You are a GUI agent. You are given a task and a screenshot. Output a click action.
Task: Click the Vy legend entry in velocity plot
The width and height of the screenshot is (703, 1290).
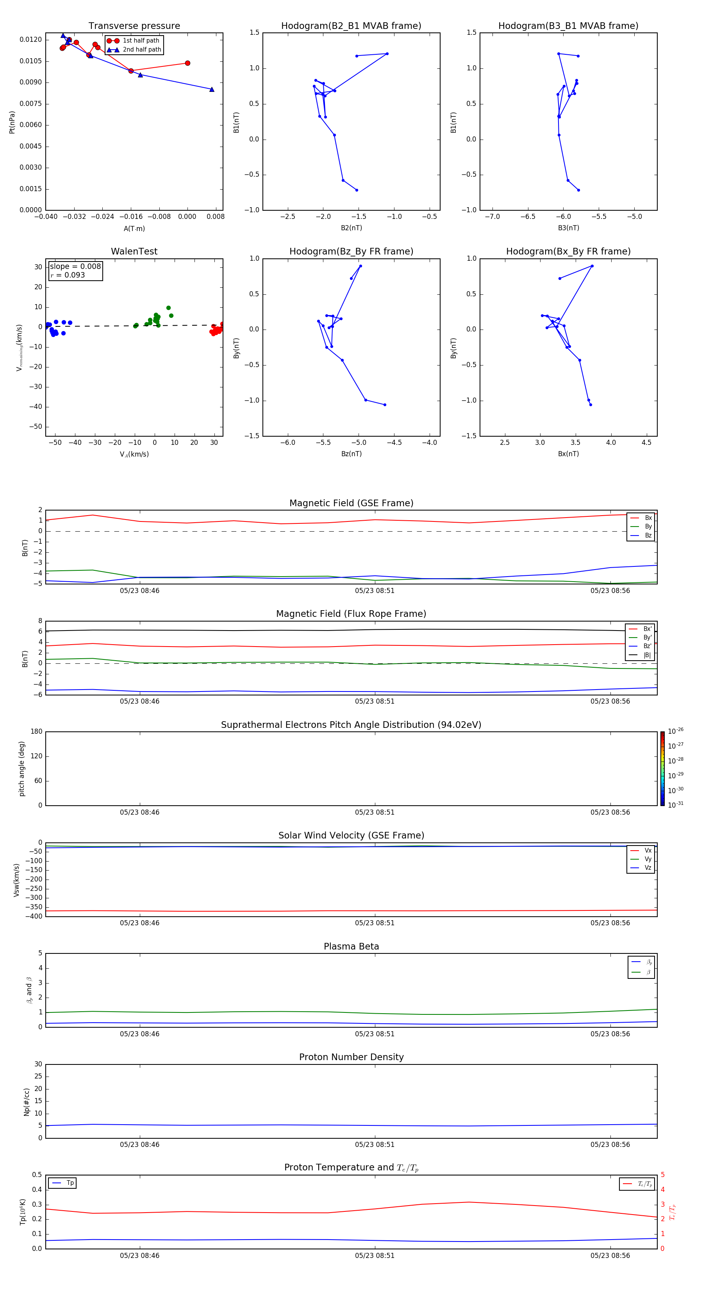coord(641,859)
